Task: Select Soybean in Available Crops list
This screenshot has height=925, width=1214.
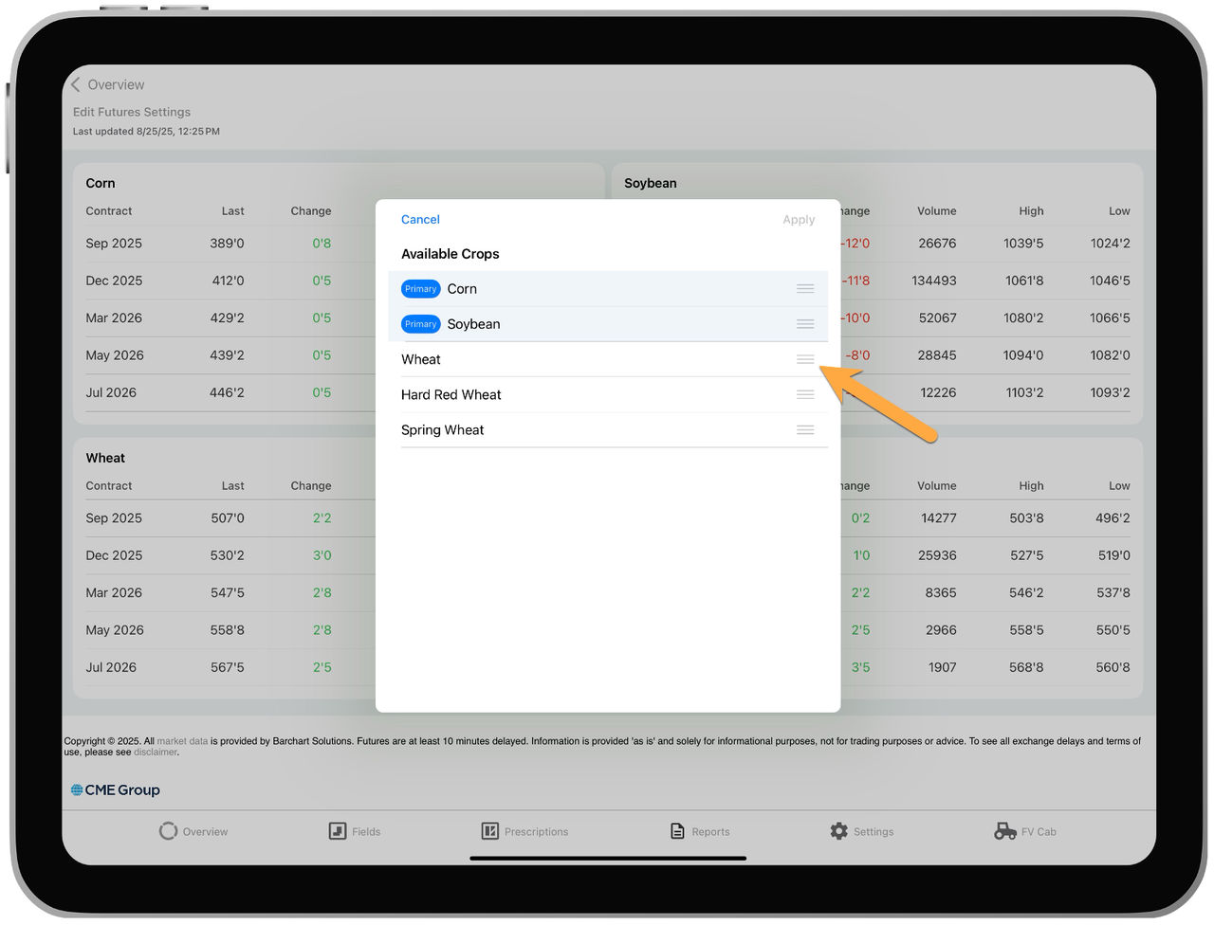Action: tap(608, 324)
